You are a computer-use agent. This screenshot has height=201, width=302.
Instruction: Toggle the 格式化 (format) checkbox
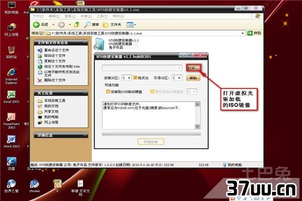(x=135, y=77)
